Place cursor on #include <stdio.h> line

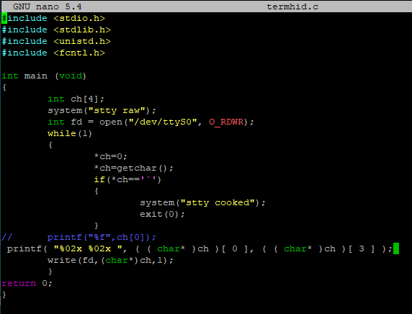tap(53, 18)
